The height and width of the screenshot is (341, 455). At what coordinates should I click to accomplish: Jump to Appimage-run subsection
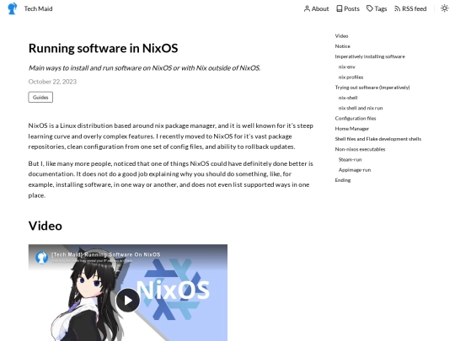point(355,169)
